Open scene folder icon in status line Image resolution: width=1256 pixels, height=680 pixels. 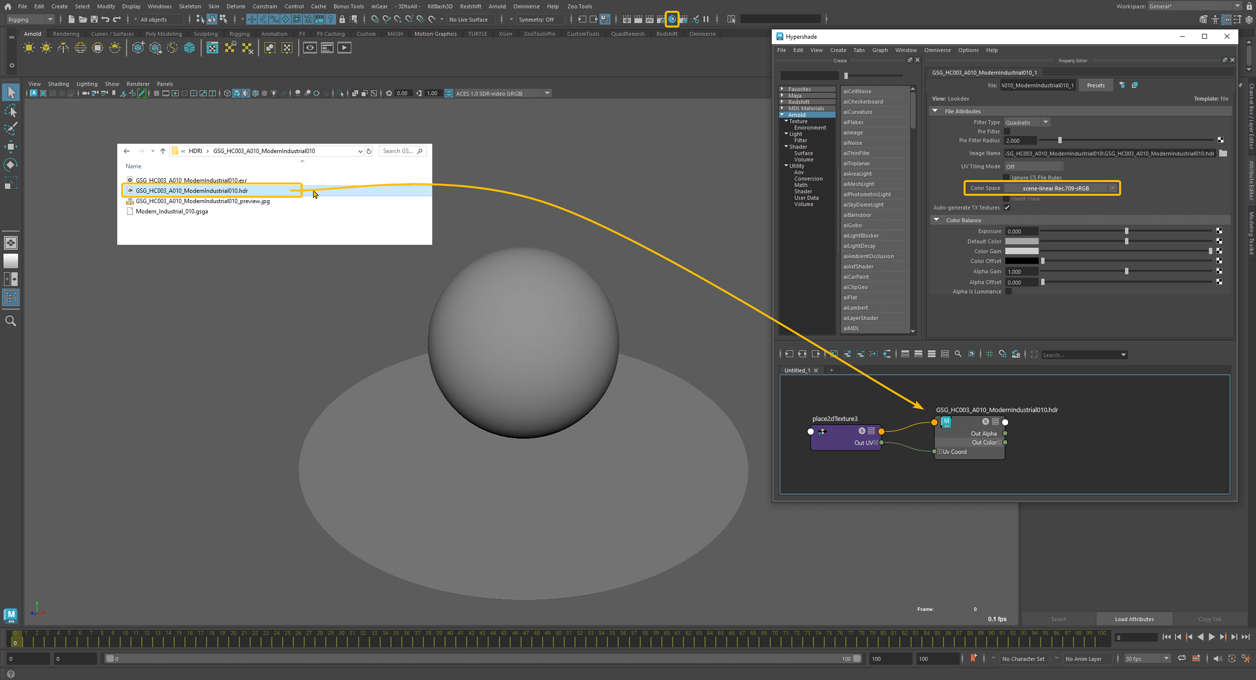(x=83, y=19)
